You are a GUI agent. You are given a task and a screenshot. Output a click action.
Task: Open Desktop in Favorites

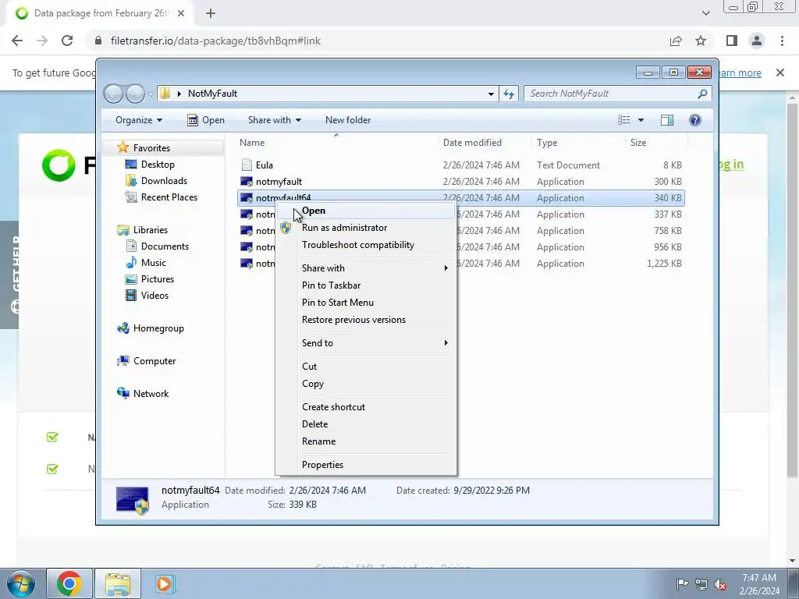point(150,165)
